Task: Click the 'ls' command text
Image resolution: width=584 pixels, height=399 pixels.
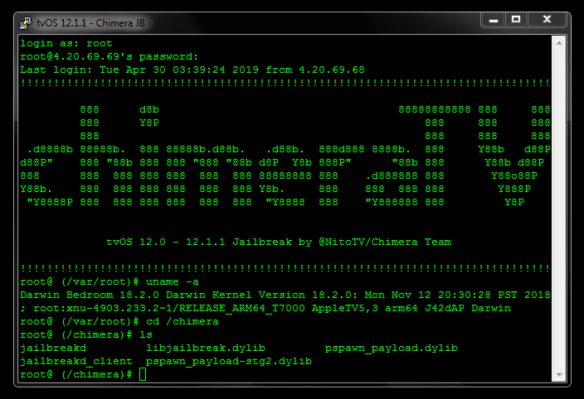Action: pyautogui.click(x=146, y=334)
